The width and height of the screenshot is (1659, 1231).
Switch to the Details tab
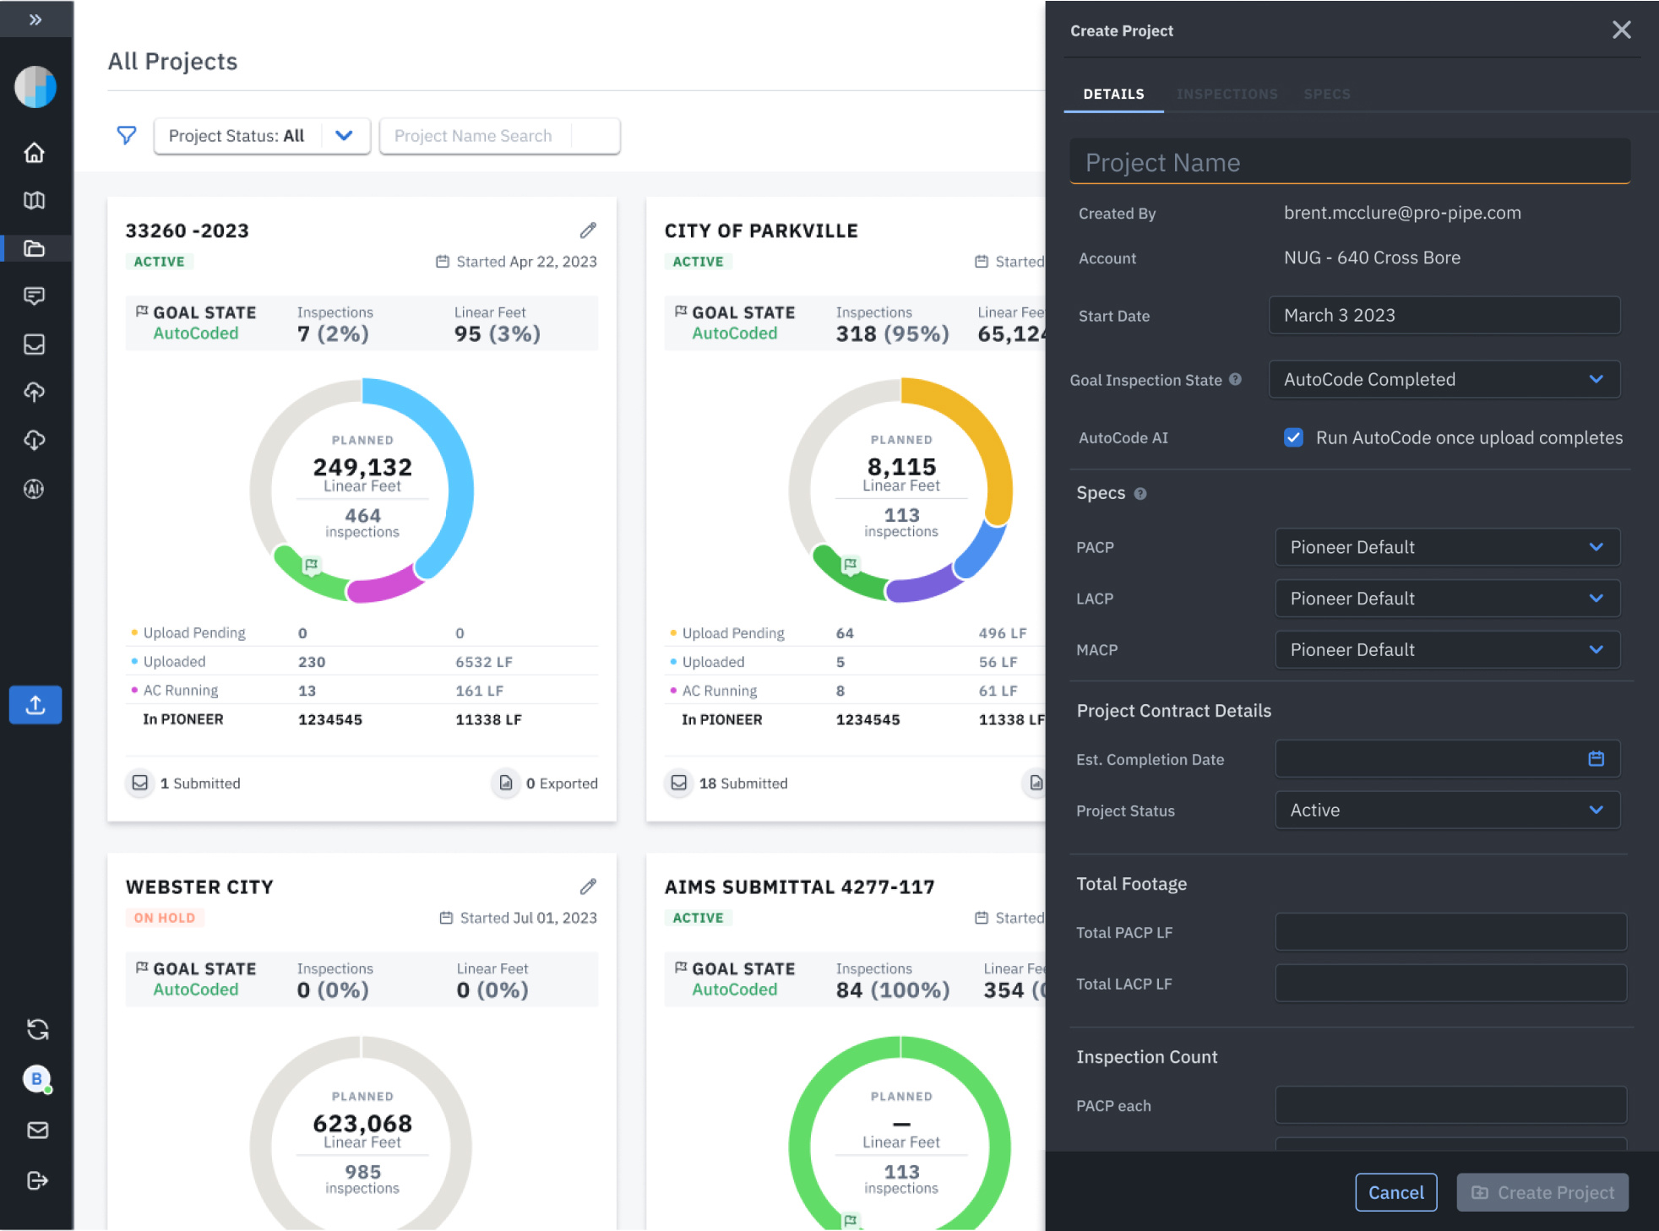[x=1113, y=94]
